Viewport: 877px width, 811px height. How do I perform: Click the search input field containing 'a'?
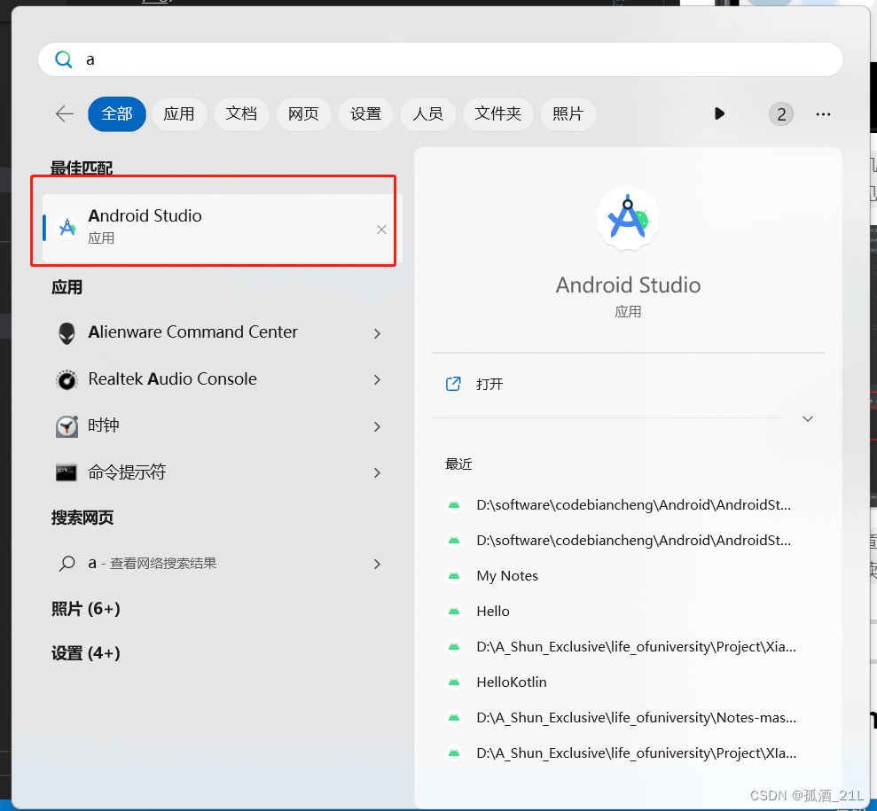(x=440, y=59)
